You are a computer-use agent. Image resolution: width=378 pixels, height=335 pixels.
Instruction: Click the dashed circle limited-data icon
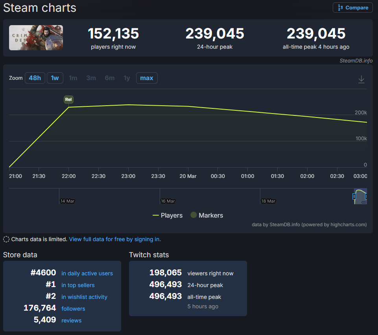(x=6, y=239)
